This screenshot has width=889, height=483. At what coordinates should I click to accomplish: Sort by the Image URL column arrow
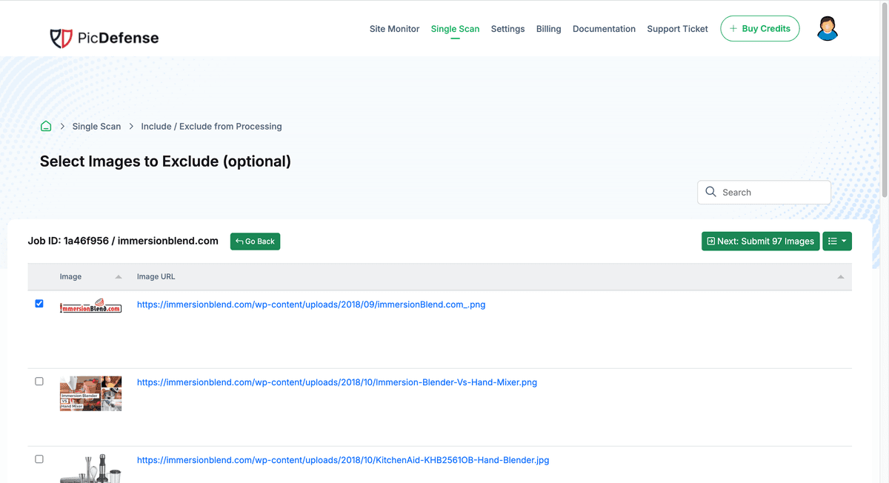coord(841,277)
